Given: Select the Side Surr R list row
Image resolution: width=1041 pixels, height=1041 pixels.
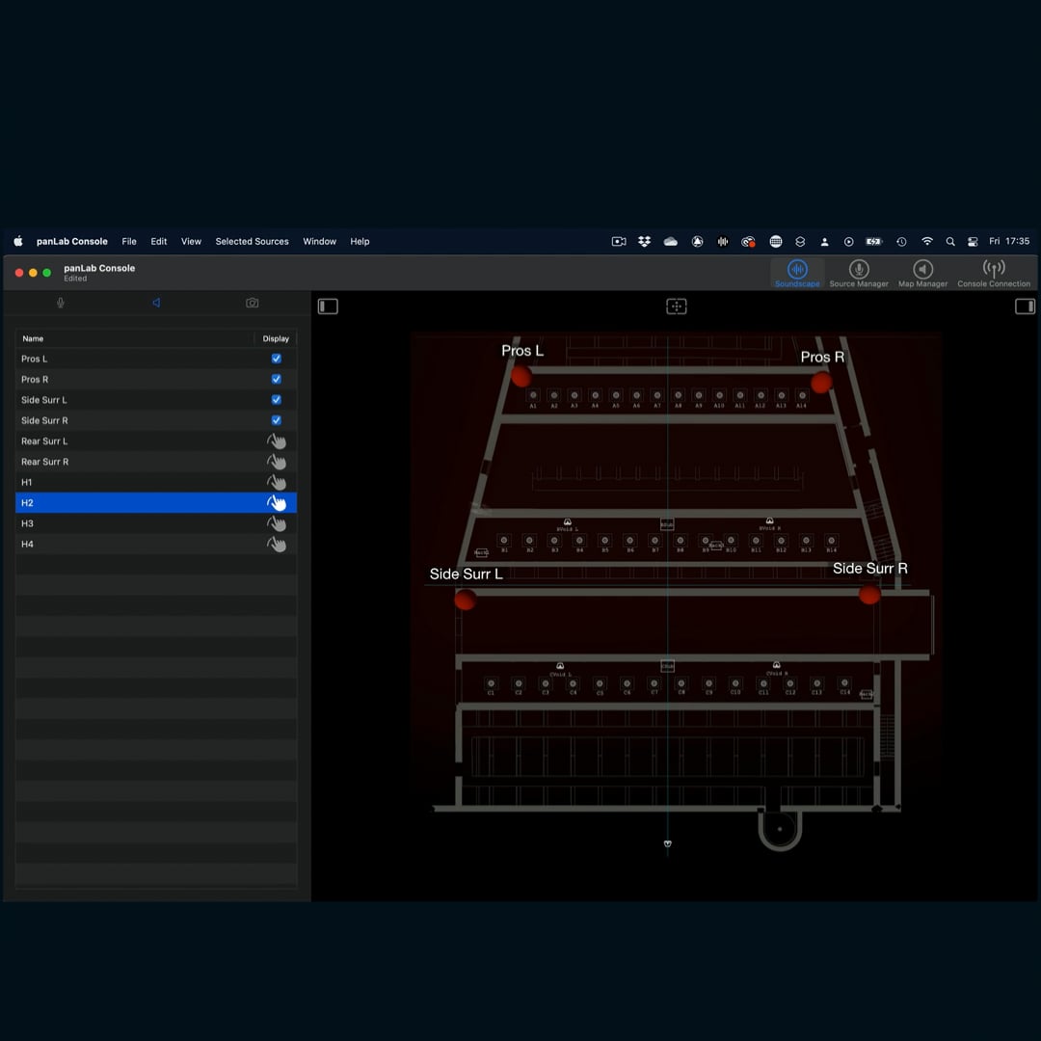Looking at the screenshot, I should pyautogui.click(x=156, y=420).
